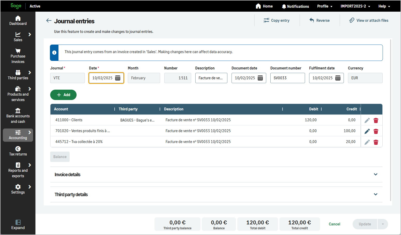Click the Document number field SV0033
Viewport: 401px width, 235px height.
[x=288, y=78]
